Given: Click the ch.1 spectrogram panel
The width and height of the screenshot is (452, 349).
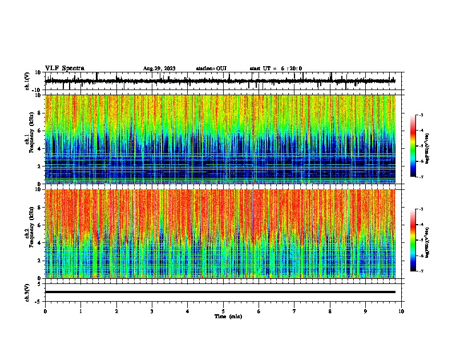Looking at the screenshot, I should coord(220,139).
